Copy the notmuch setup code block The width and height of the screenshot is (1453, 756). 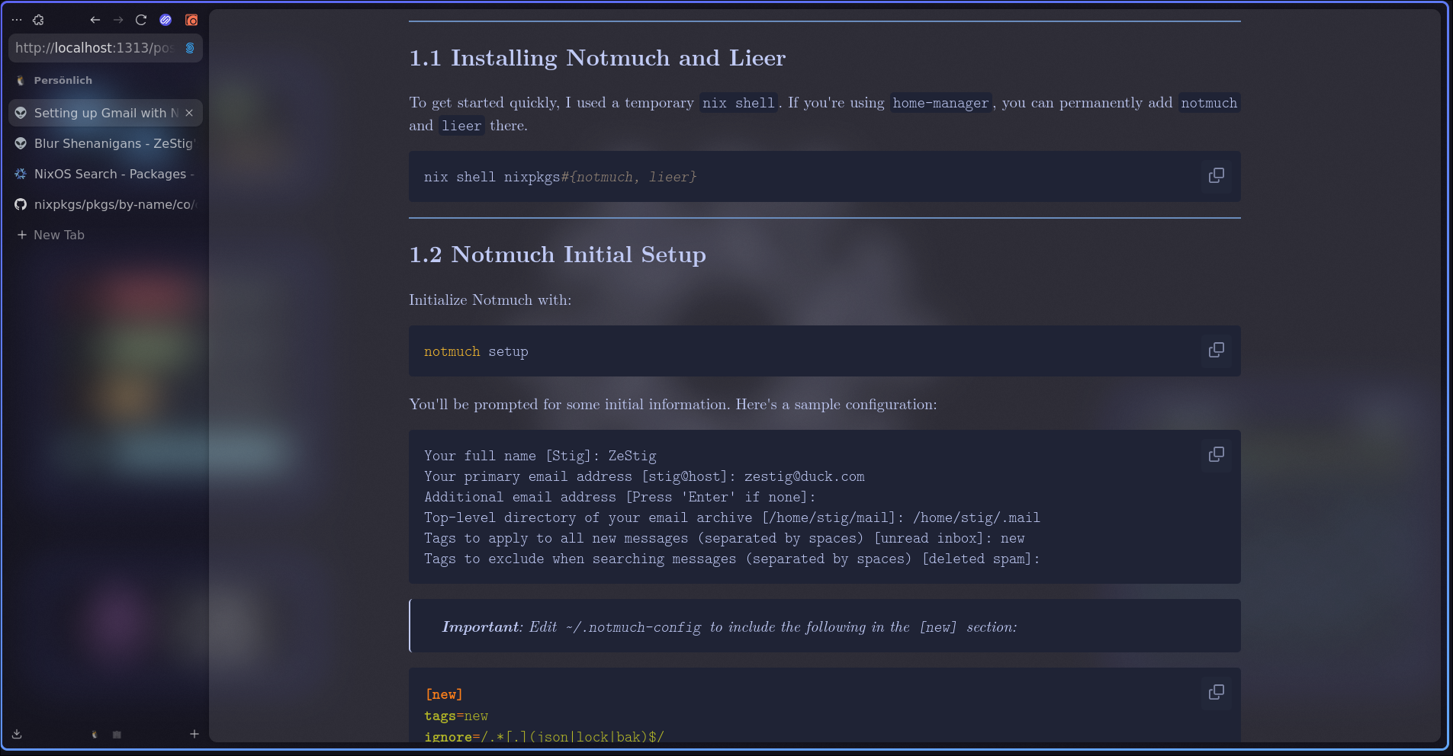[1216, 351]
